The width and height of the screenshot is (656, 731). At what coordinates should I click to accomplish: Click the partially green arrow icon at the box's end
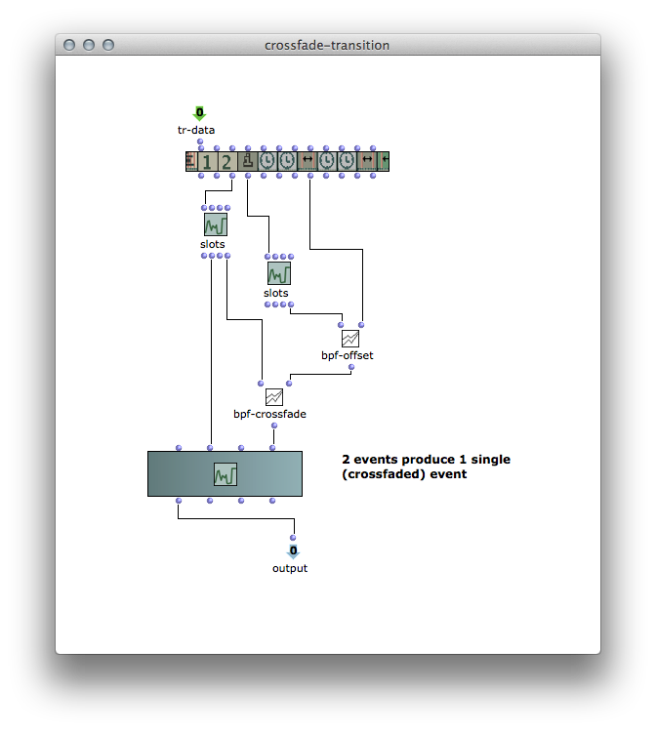tap(384, 161)
